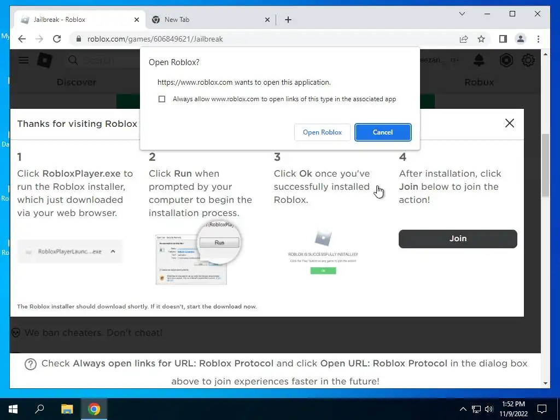Open the Chrome profile avatar

(x=521, y=39)
